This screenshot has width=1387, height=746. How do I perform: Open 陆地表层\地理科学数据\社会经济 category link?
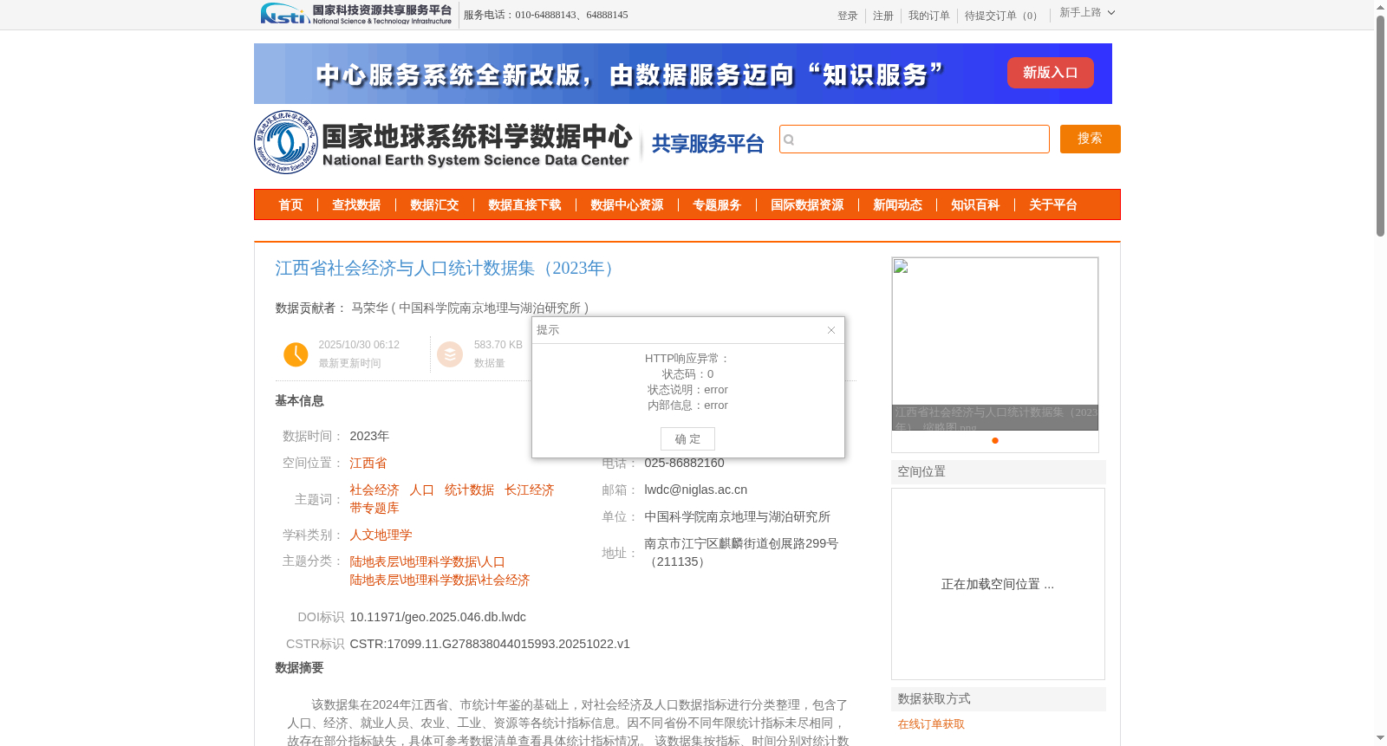pos(440,581)
